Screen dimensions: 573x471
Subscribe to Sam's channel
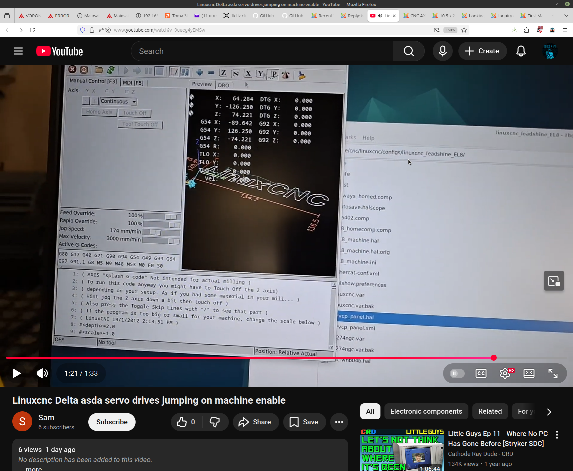coord(112,422)
